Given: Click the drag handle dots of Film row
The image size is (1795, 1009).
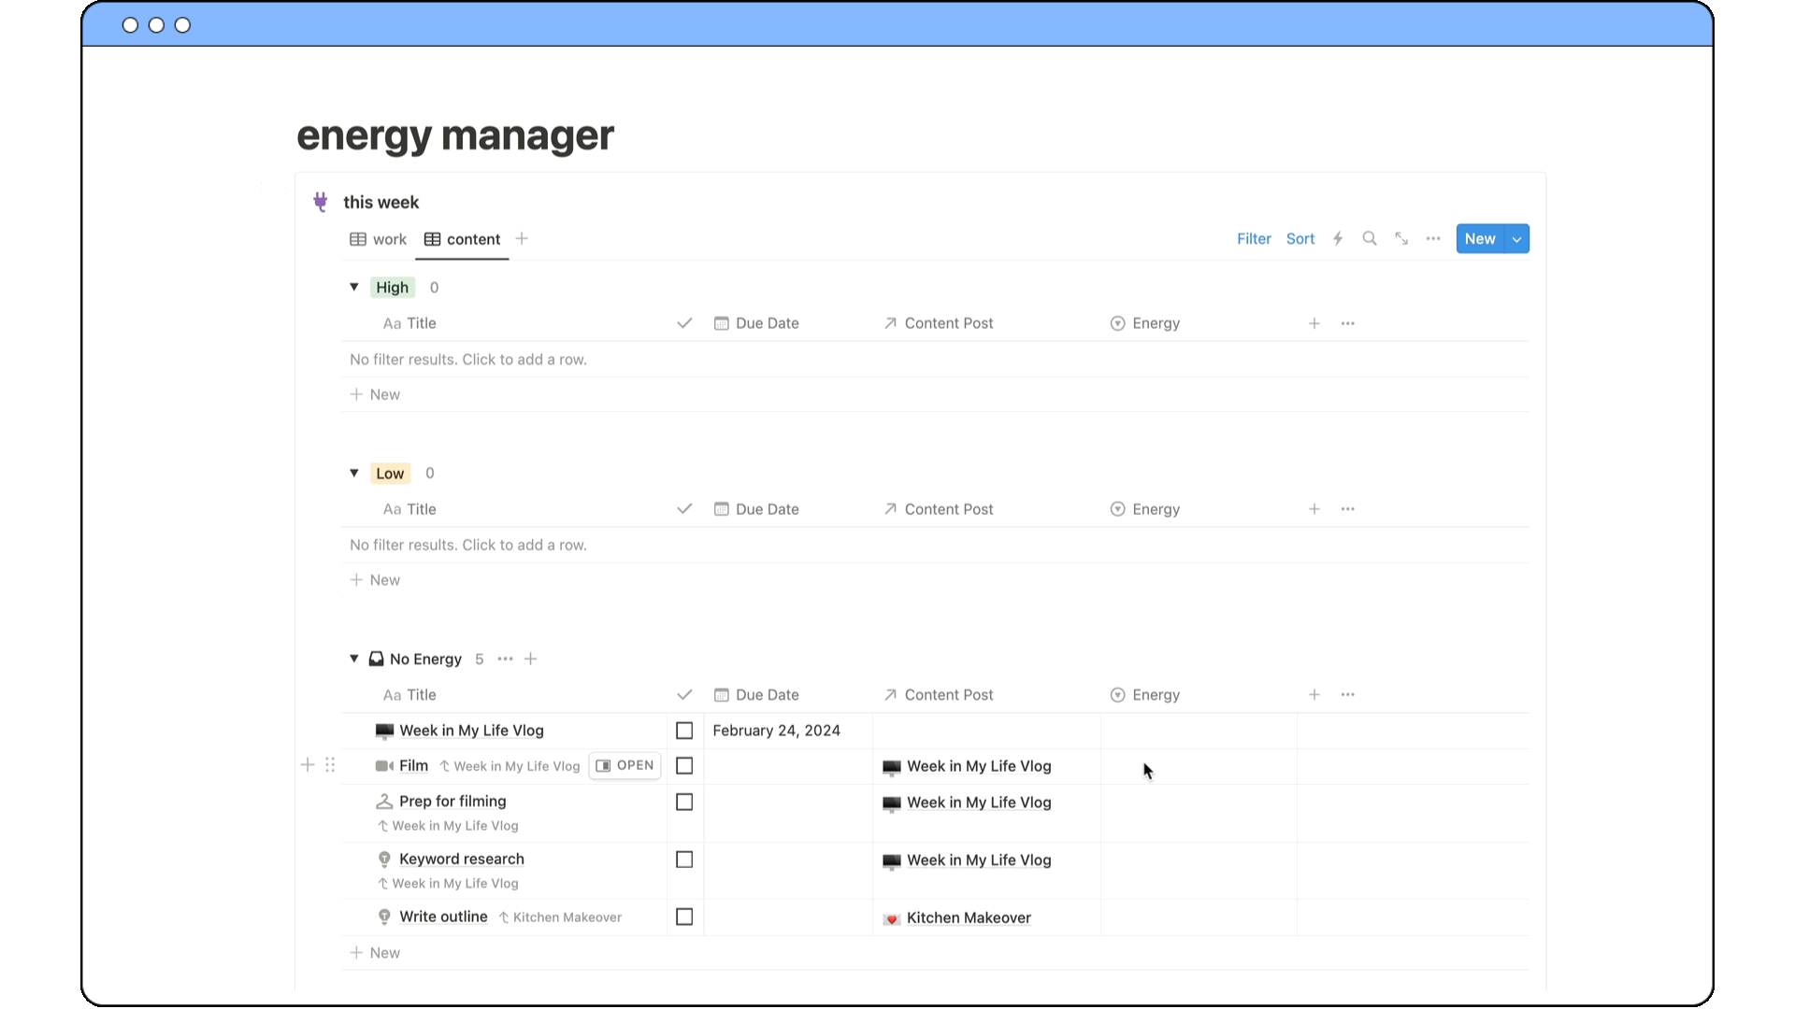Looking at the screenshot, I should coord(330,766).
